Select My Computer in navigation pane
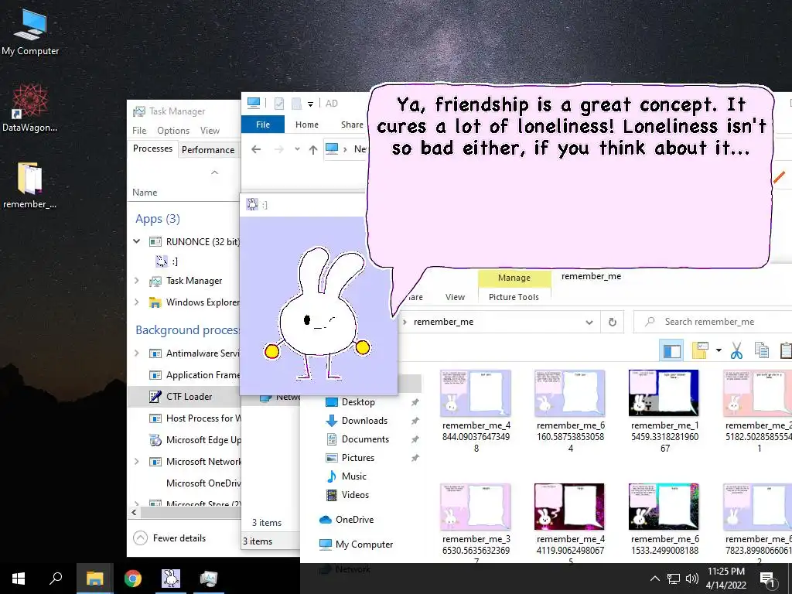Image resolution: width=792 pixels, height=594 pixels. (364, 544)
